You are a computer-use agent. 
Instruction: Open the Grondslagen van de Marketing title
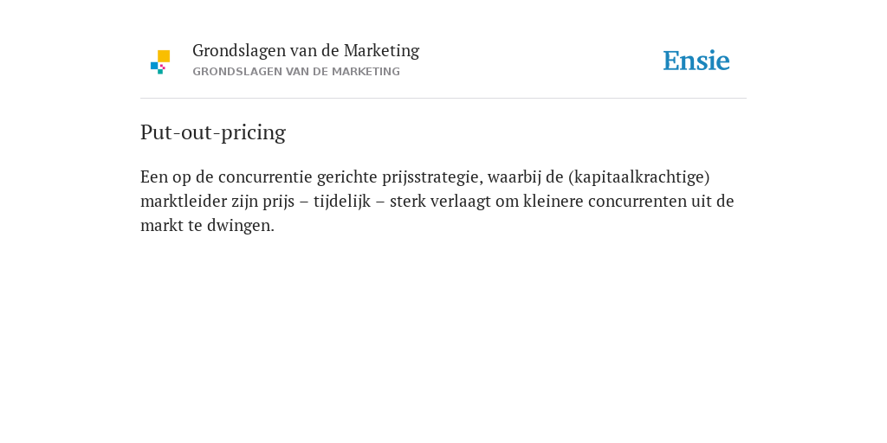pyautogui.click(x=306, y=50)
